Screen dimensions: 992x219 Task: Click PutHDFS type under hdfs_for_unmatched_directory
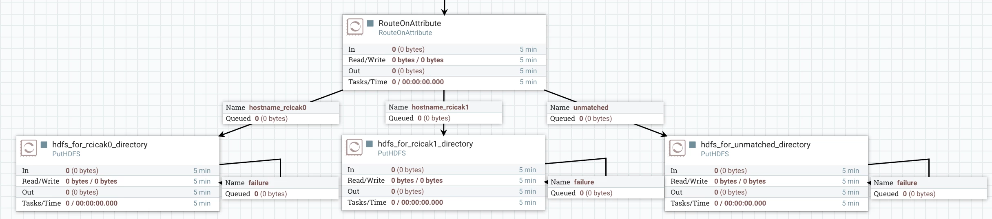coord(715,154)
